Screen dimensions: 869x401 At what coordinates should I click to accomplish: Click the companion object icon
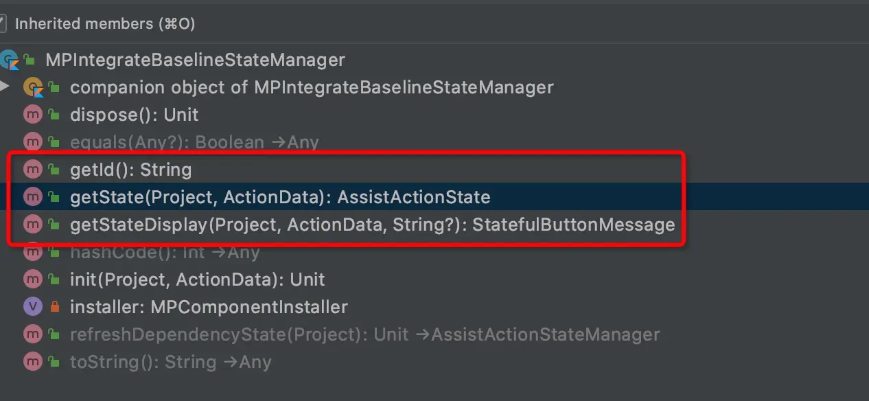pos(33,87)
